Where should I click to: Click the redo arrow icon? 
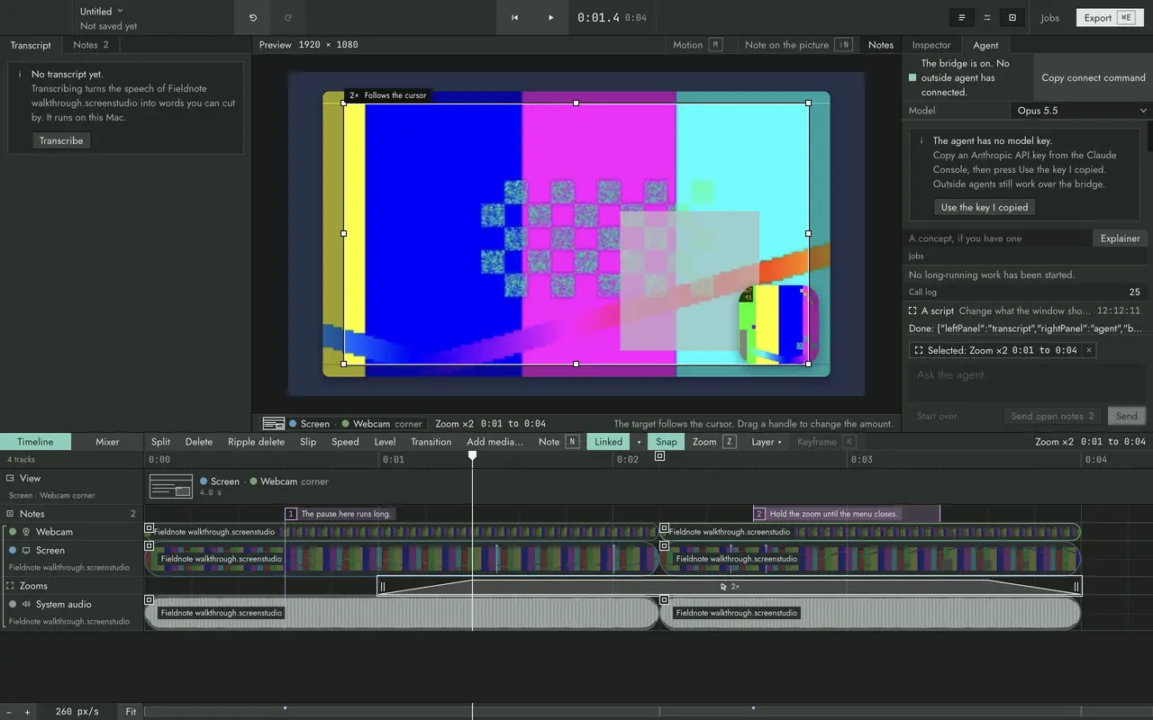[x=288, y=17]
